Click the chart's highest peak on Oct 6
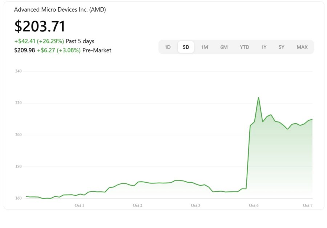Viewport: 327px width, 228px height. pos(258,98)
